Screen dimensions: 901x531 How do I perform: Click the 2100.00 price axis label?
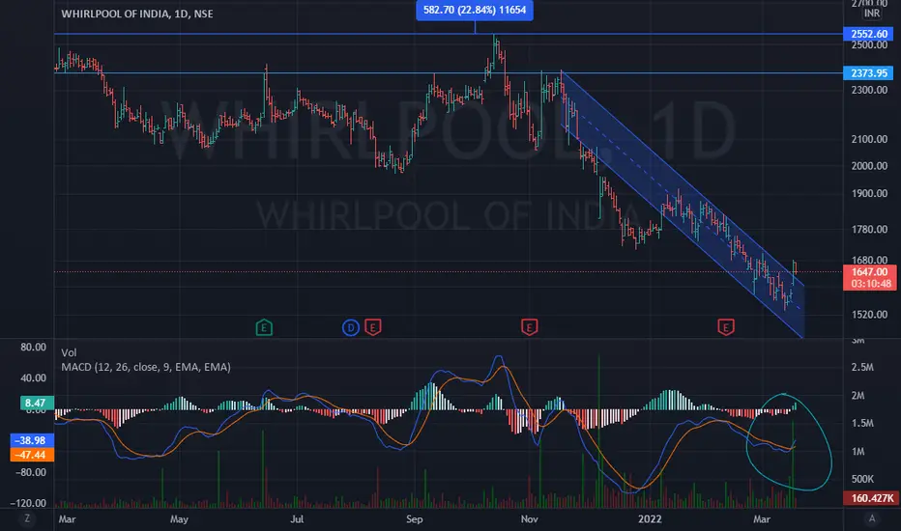(869, 139)
